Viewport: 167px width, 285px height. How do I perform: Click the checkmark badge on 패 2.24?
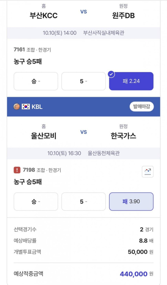point(111,74)
